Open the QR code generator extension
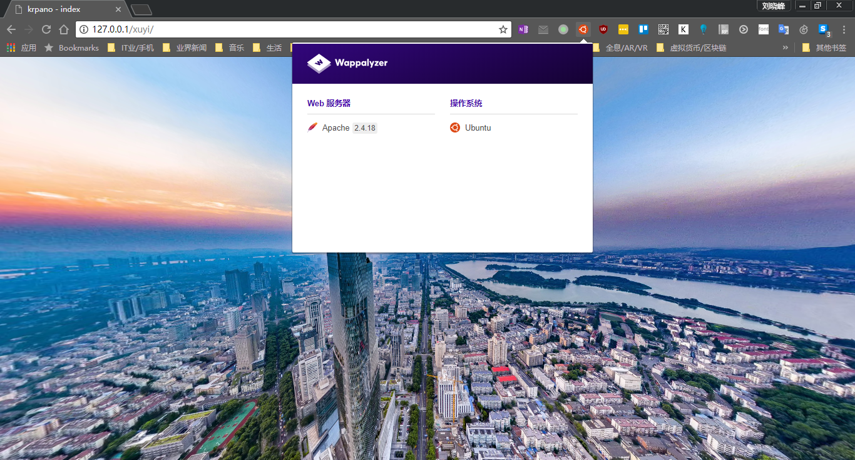The height and width of the screenshot is (460, 855). point(663,29)
